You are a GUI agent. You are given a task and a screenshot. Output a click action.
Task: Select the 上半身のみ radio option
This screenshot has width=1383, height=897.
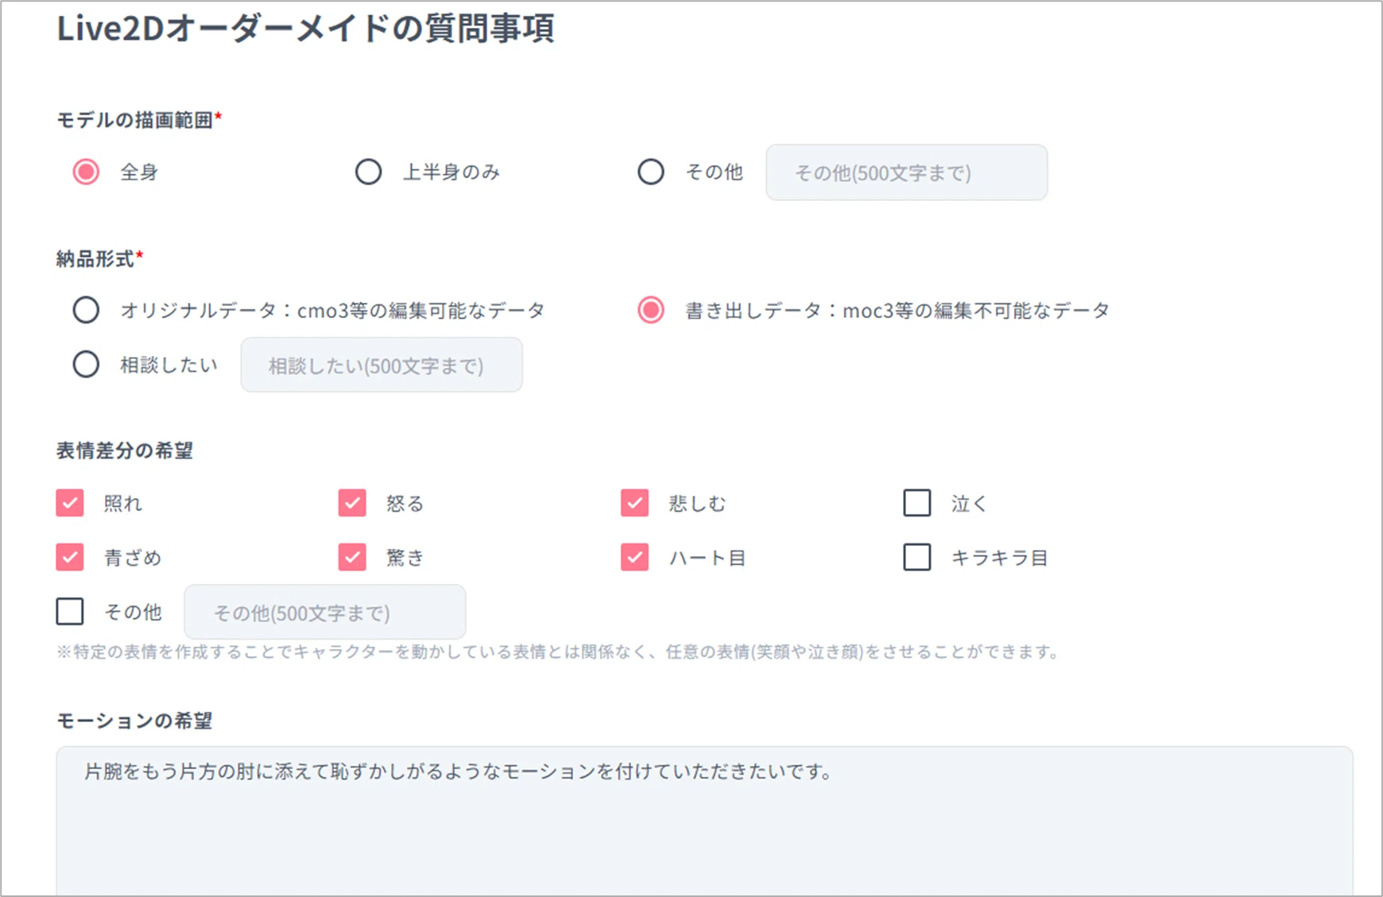click(368, 172)
